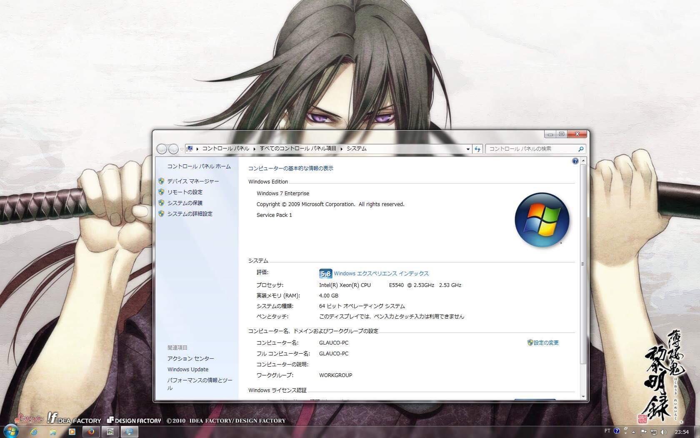Open コントロール パネル ホーム link
700x438 pixels.
[199, 166]
